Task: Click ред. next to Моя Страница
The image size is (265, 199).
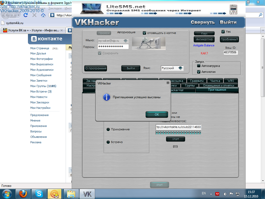Action: (55, 48)
